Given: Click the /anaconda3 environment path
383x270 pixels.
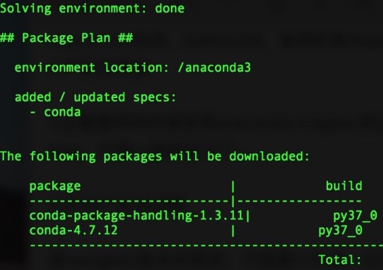Looking at the screenshot, I should 214,68.
